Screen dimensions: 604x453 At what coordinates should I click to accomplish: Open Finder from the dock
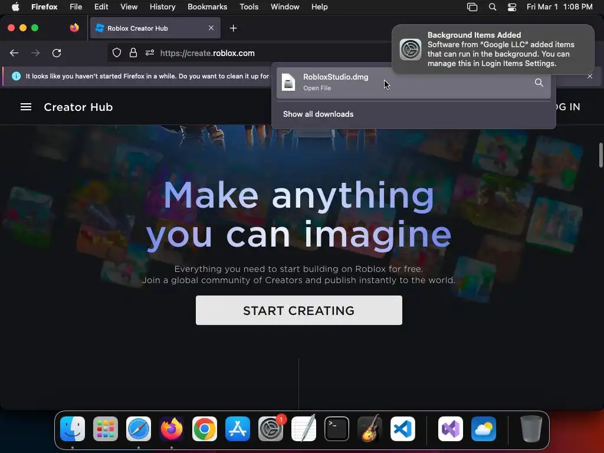click(x=73, y=428)
